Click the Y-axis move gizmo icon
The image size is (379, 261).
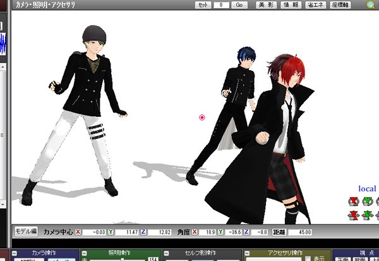point(368,215)
